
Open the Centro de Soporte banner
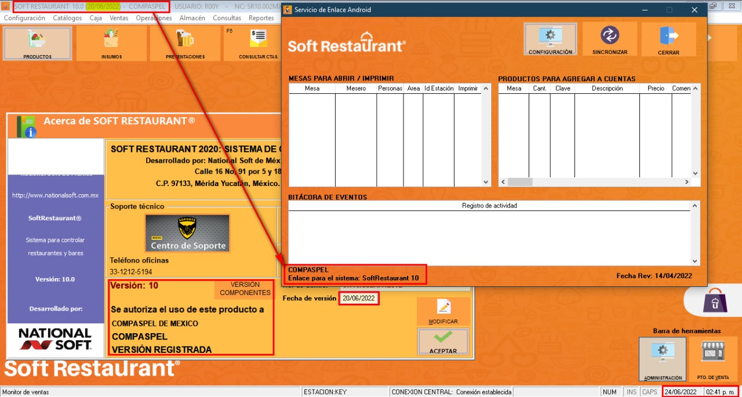click(x=187, y=233)
